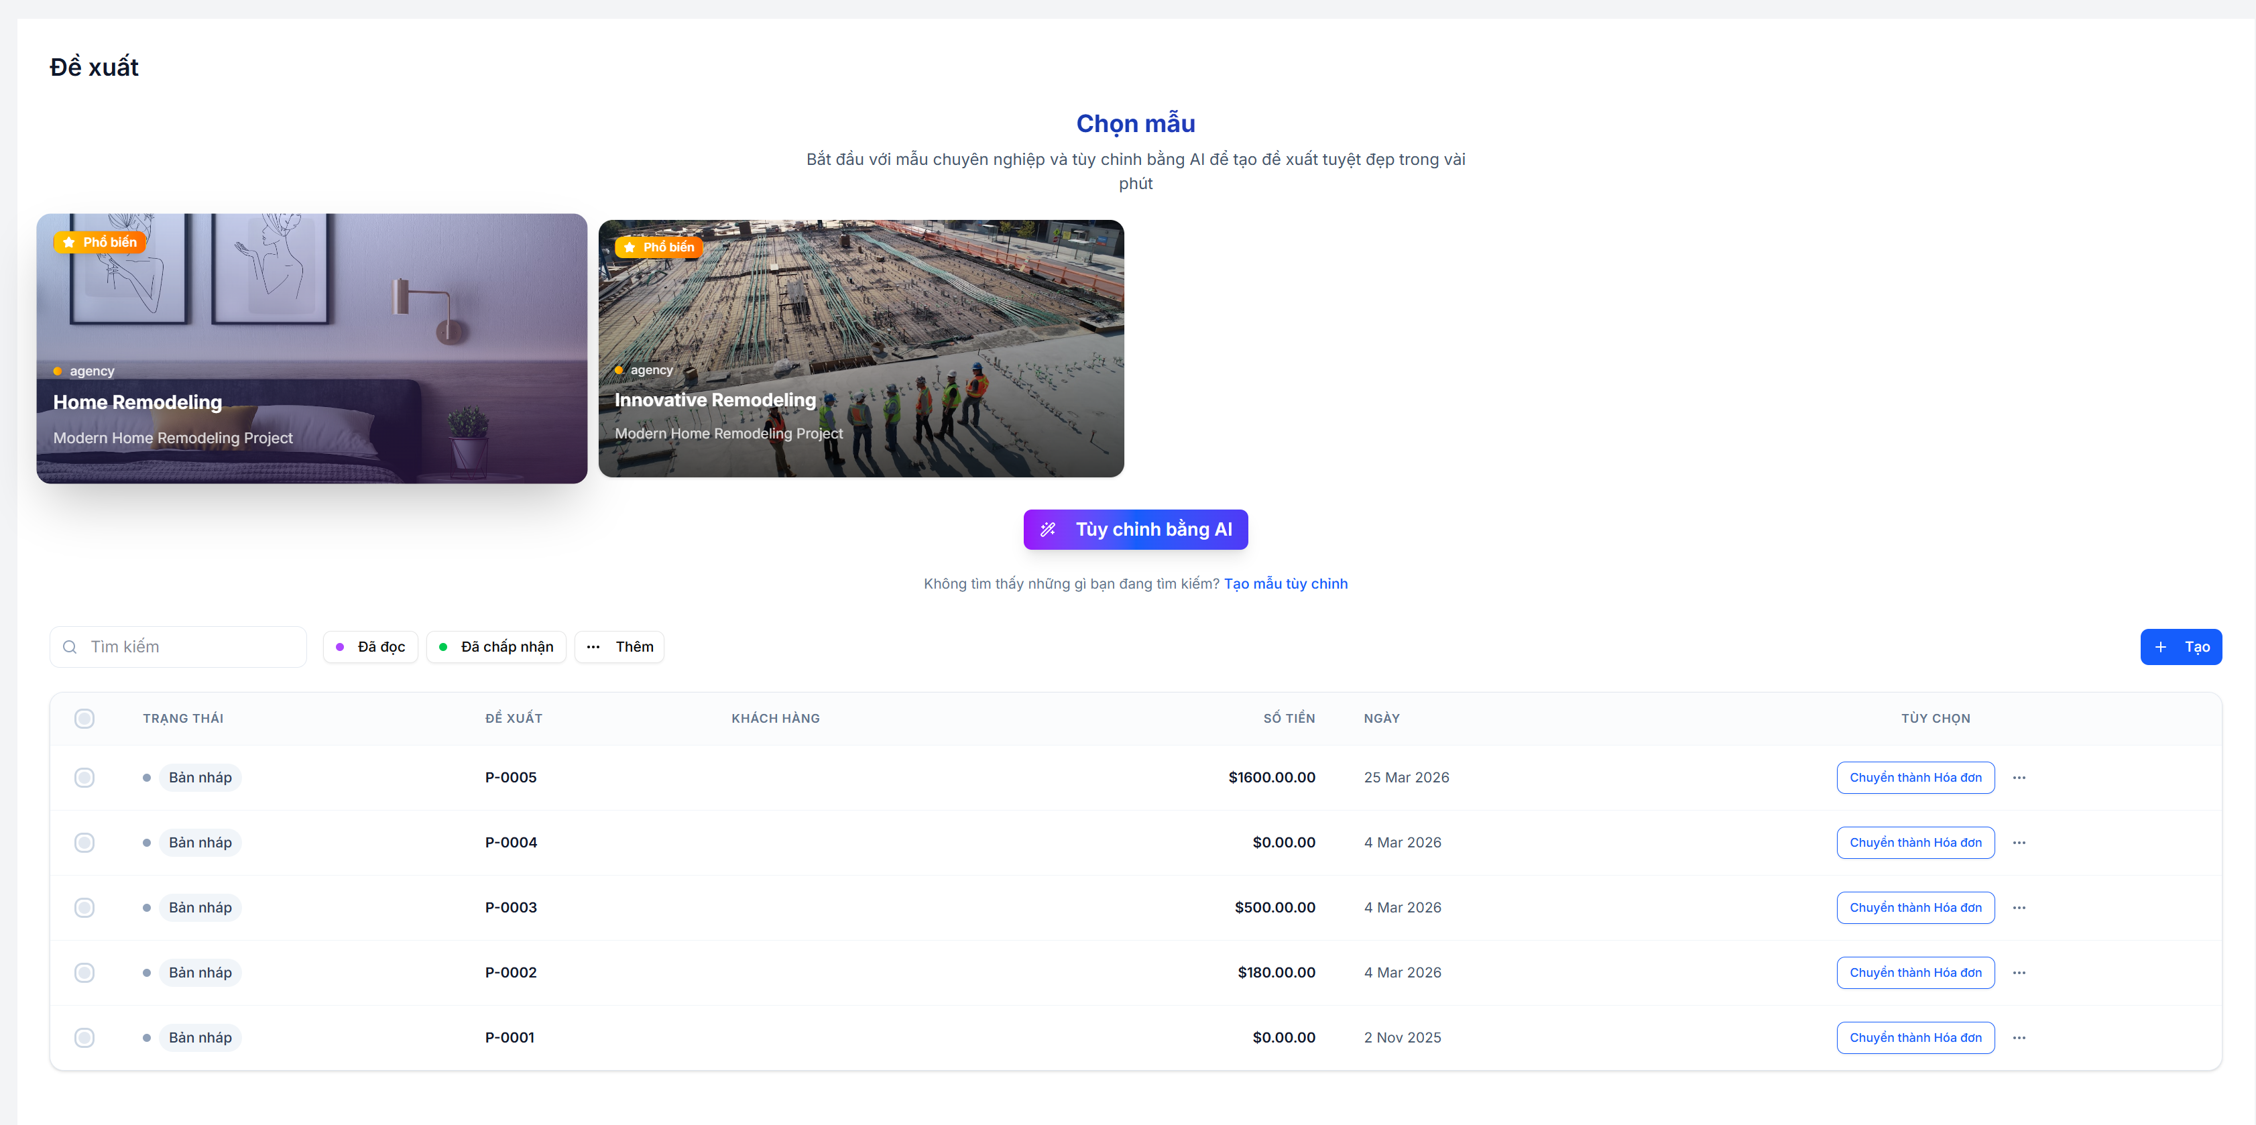Toggle the select-all checkbox in table header
2256x1125 pixels.
(x=84, y=719)
